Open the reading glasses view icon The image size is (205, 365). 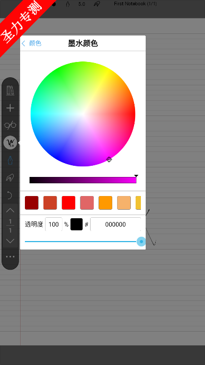coord(10,125)
